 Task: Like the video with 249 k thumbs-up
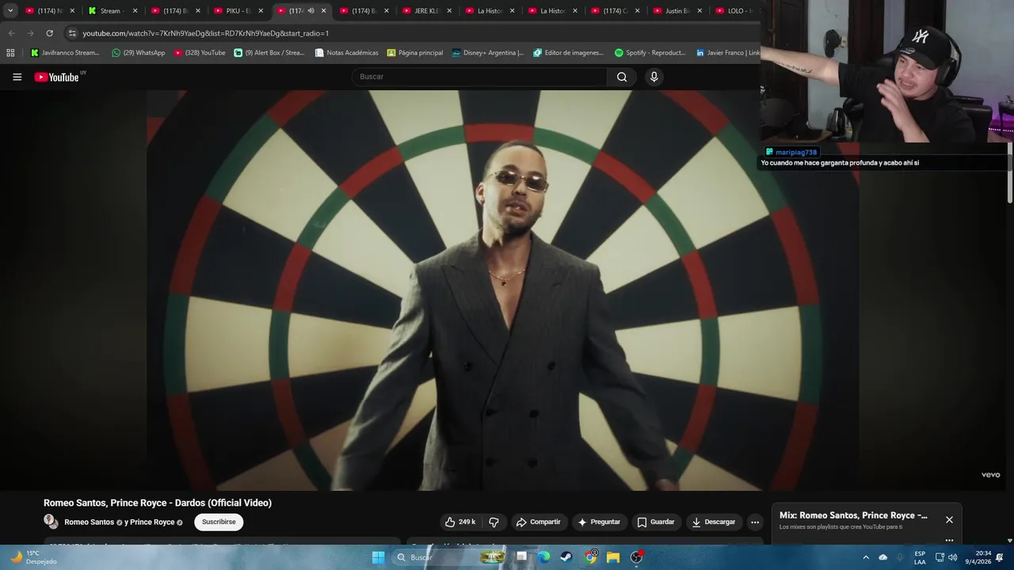tap(460, 522)
